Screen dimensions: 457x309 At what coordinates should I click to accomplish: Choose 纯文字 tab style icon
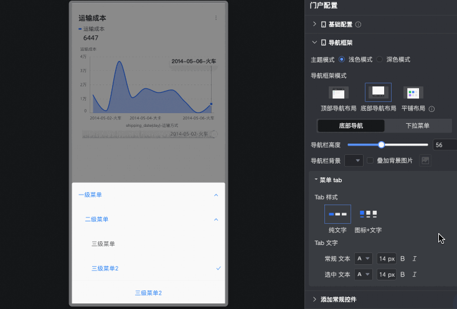[x=337, y=214]
